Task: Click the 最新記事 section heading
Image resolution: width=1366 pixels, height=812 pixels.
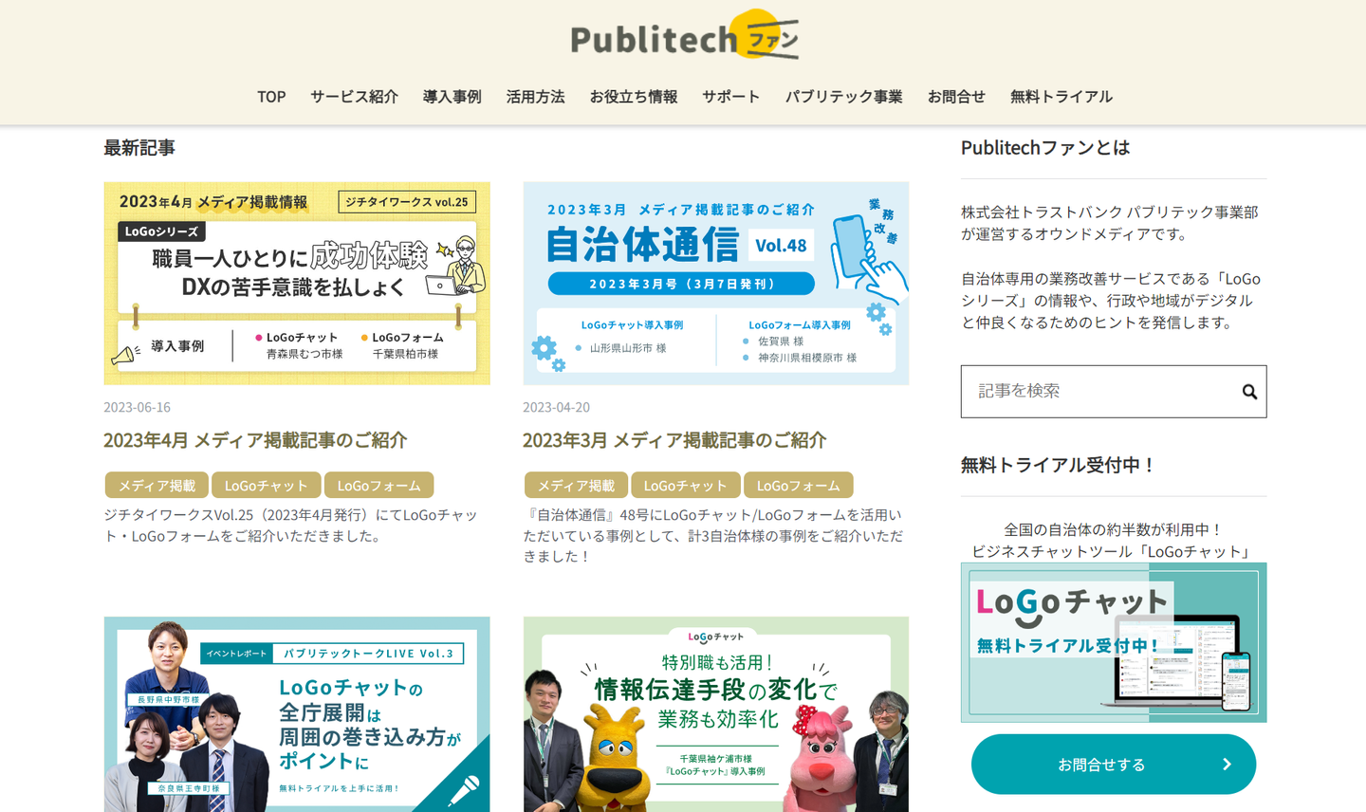Action: [139, 148]
